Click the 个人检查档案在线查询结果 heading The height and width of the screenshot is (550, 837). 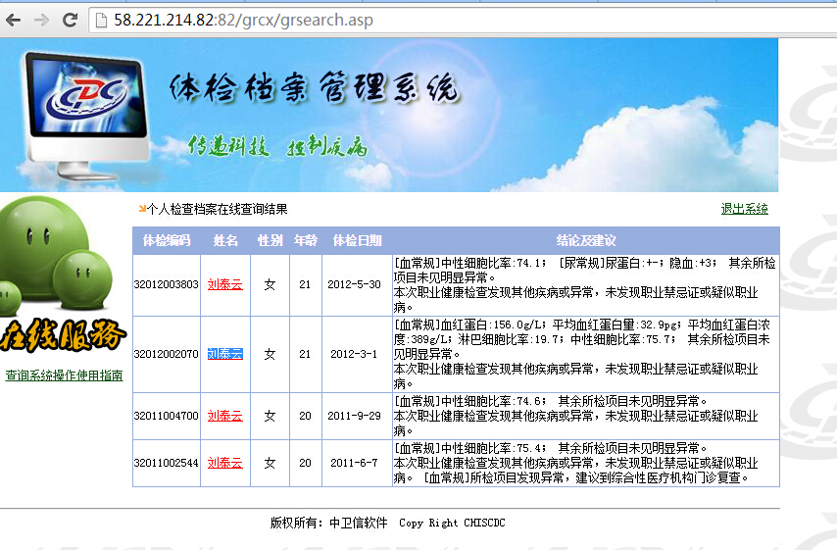click(218, 210)
